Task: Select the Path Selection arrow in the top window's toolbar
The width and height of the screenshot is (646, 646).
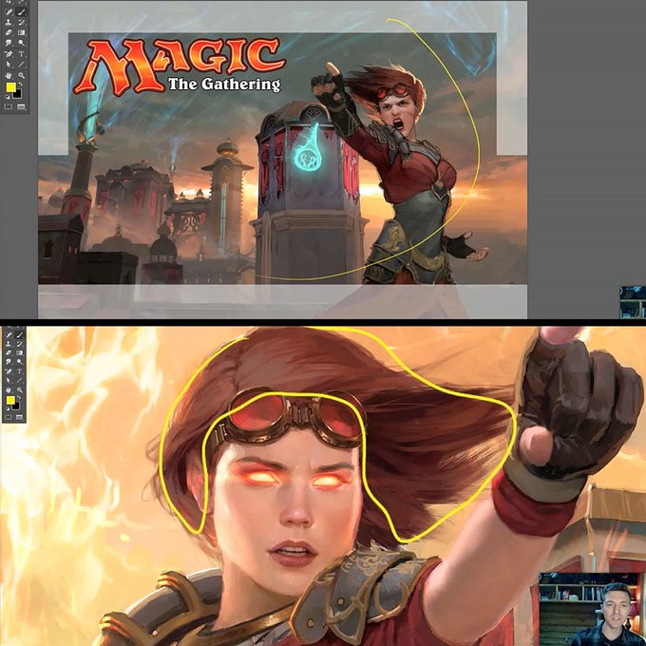Action: tap(9, 64)
